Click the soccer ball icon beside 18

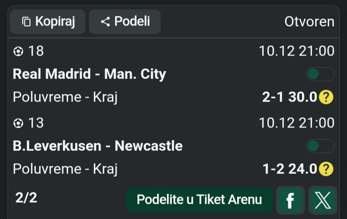pos(18,52)
